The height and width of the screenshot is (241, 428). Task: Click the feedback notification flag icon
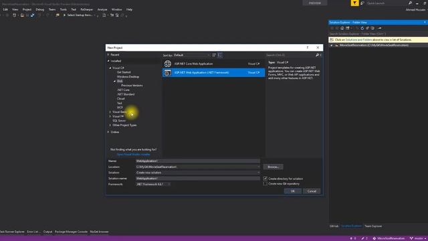point(354,3)
